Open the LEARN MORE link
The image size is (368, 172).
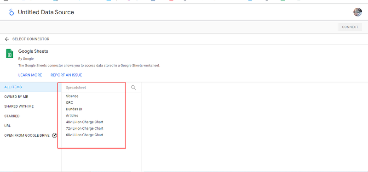point(30,75)
